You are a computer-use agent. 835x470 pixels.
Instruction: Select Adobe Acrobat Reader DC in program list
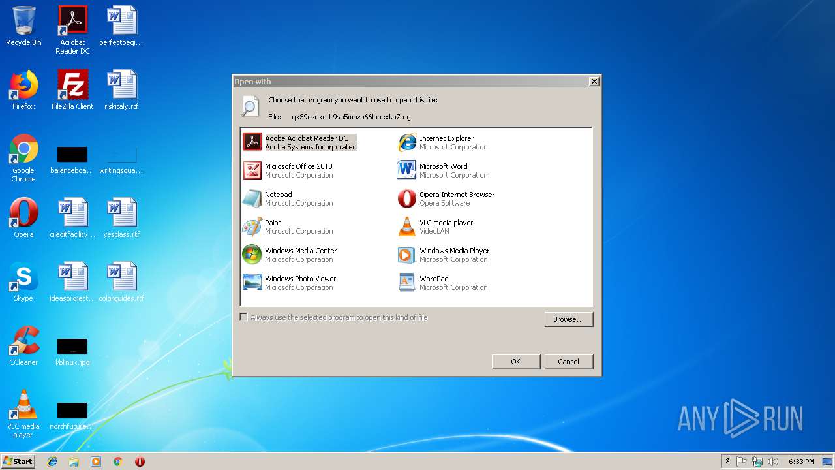pyautogui.click(x=300, y=142)
